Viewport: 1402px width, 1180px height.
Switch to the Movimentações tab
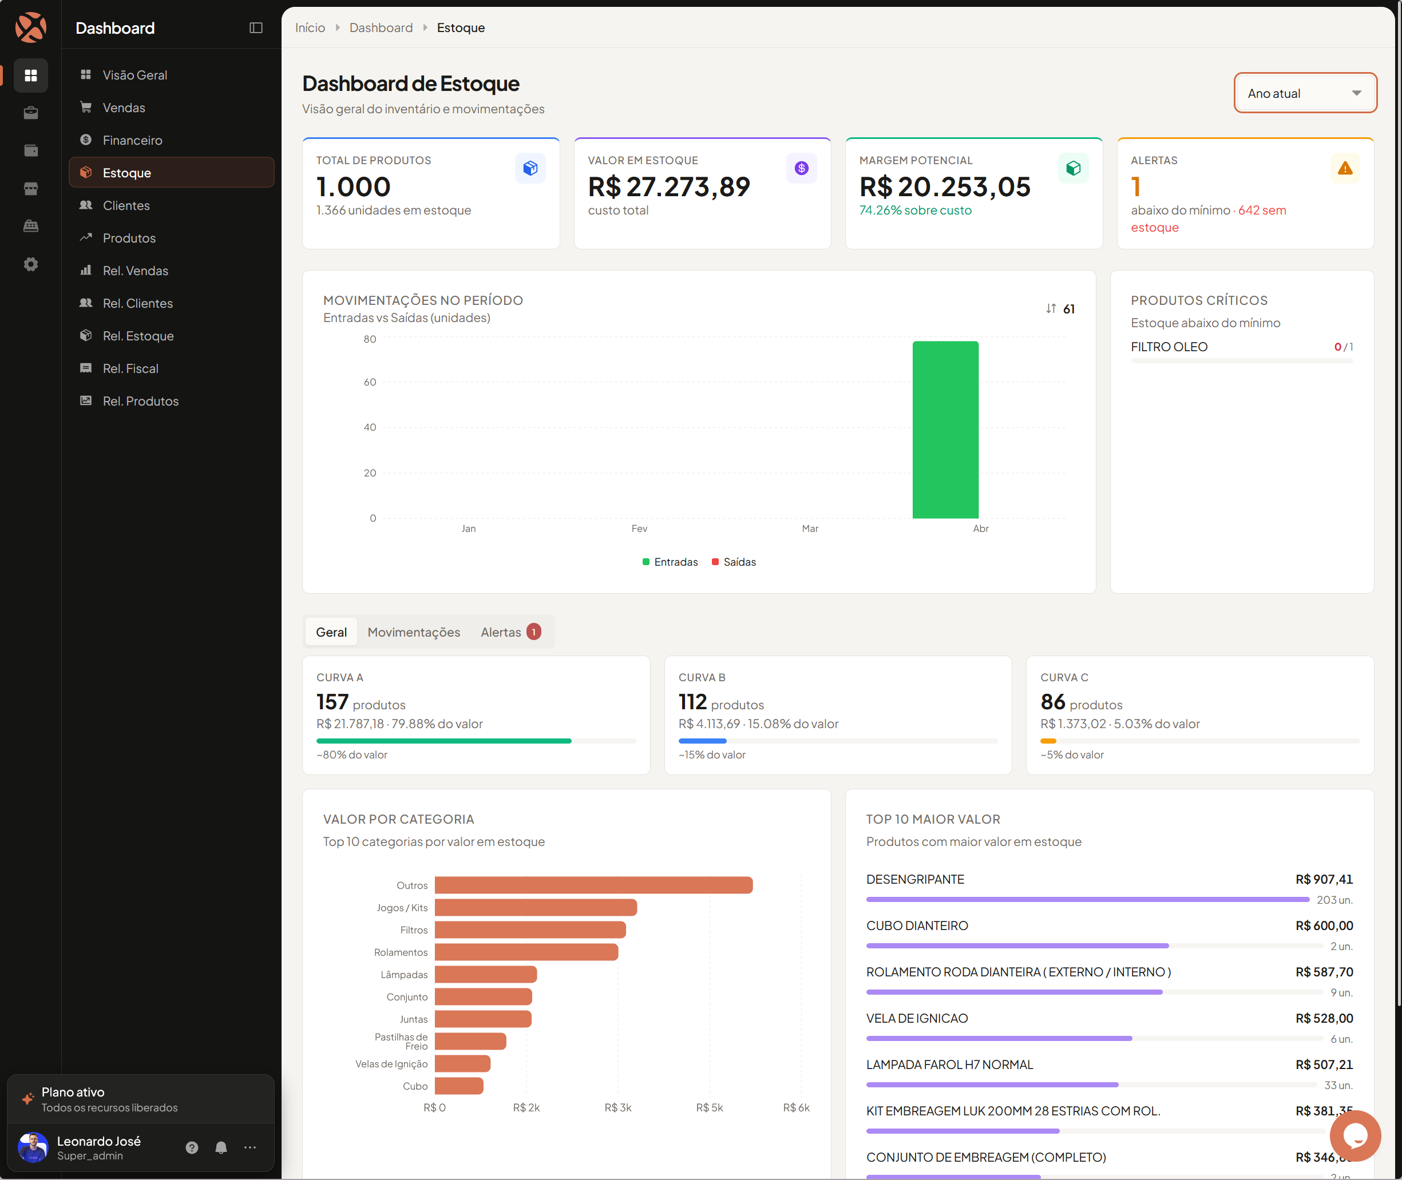pos(414,632)
